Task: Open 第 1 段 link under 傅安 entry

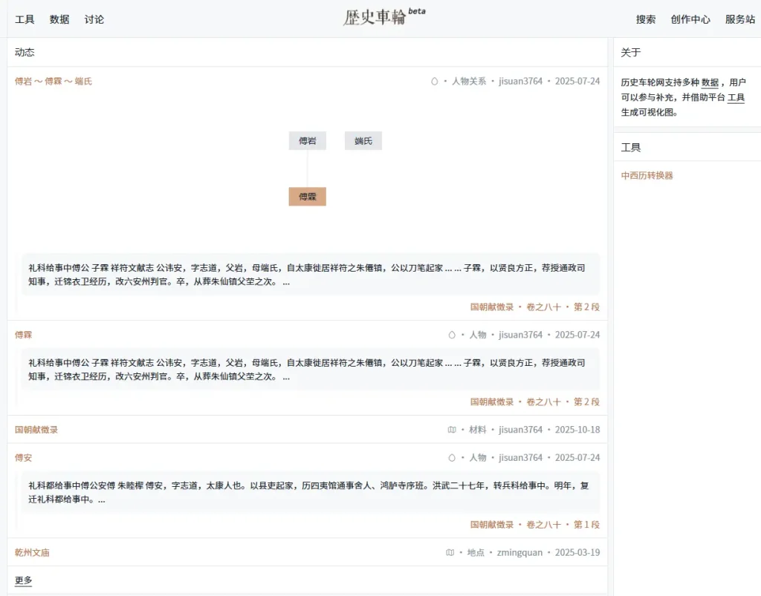Action: pyautogui.click(x=587, y=524)
